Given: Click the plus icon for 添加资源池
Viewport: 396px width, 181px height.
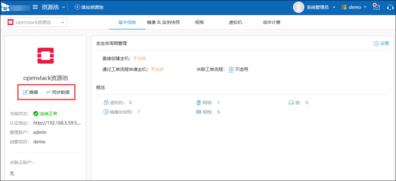Looking at the screenshot, I should (x=77, y=7).
